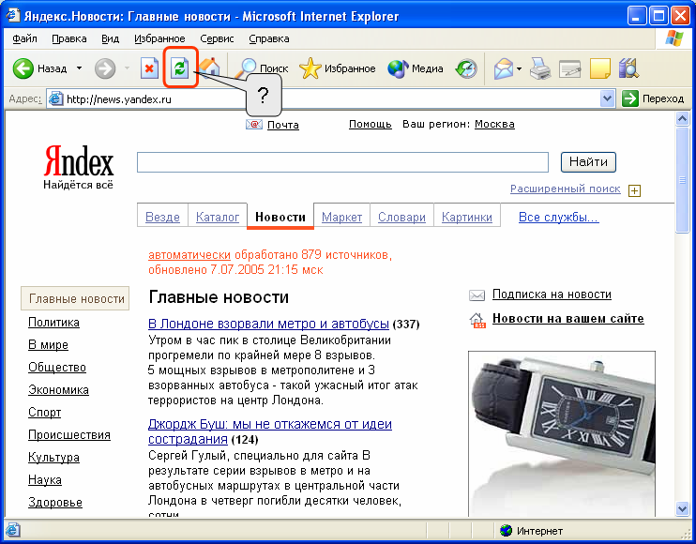This screenshot has height=544, width=696.
Task: Print the page with printer icon
Action: point(540,68)
